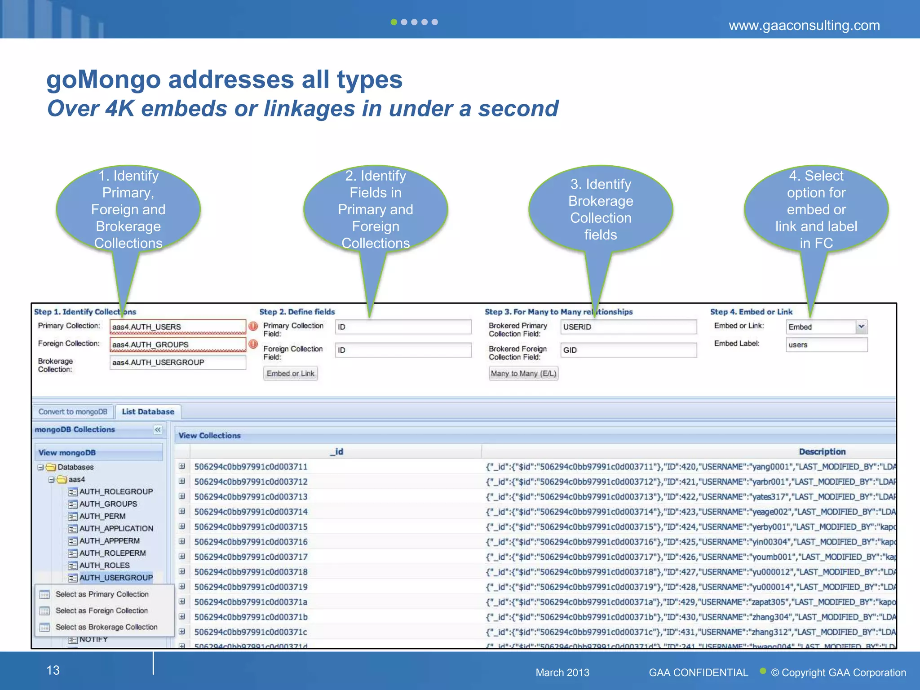Expand row 506294c0bb97991c0d003711

click(x=182, y=466)
